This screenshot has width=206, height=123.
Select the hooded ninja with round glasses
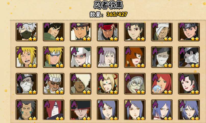click(x=135, y=84)
